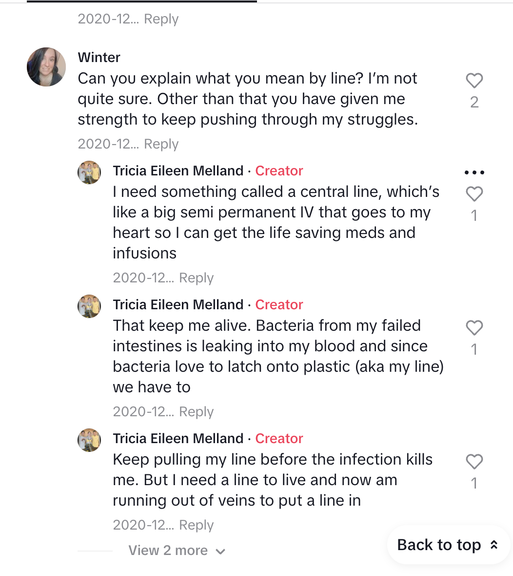Open three-dot options menu on creator reply
This screenshot has height=576, width=513.
tap(474, 172)
